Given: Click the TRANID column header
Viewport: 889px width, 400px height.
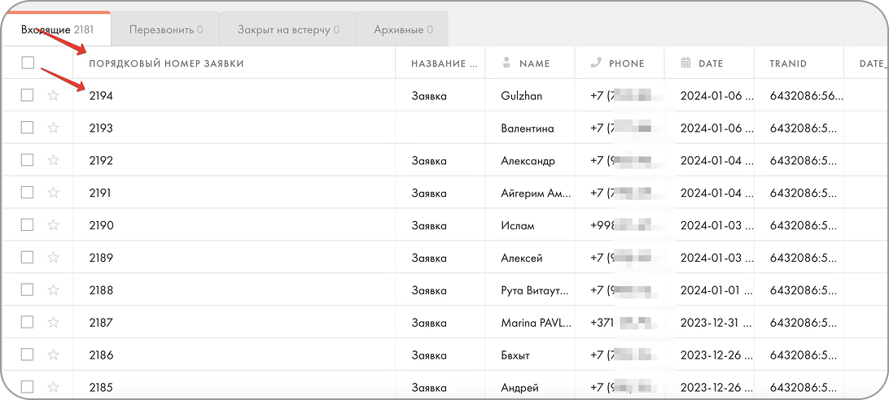Looking at the screenshot, I should tap(787, 63).
